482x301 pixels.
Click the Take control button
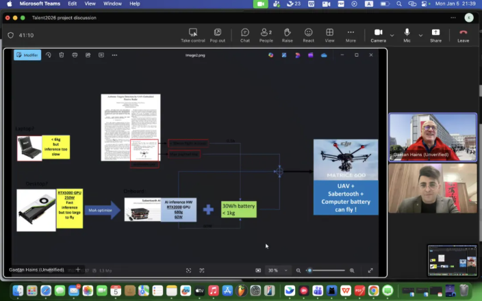click(x=192, y=35)
